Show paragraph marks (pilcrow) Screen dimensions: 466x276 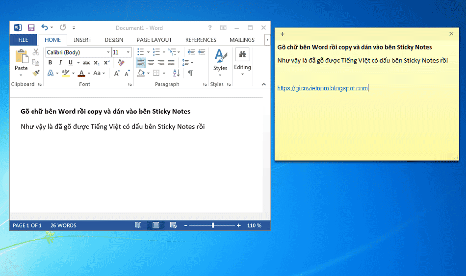tap(190, 73)
